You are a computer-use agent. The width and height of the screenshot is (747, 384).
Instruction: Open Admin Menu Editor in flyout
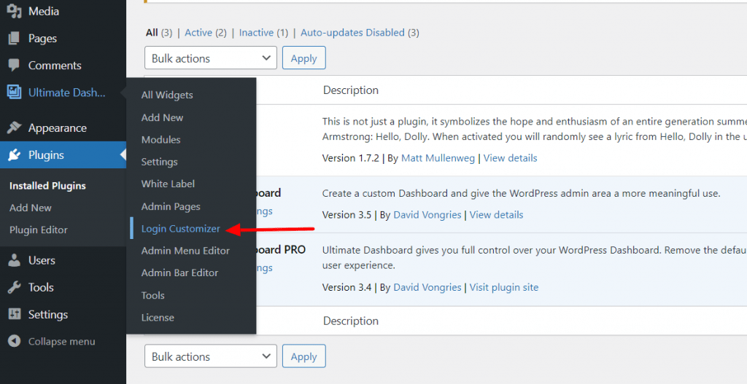click(185, 250)
